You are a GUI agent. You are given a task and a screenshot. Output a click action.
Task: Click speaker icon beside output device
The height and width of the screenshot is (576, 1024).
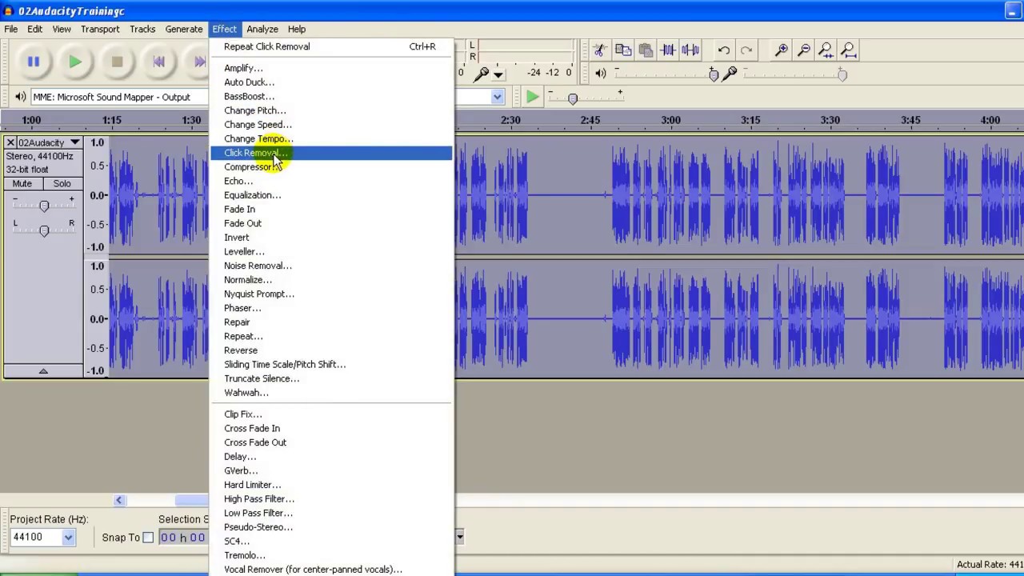coord(21,97)
